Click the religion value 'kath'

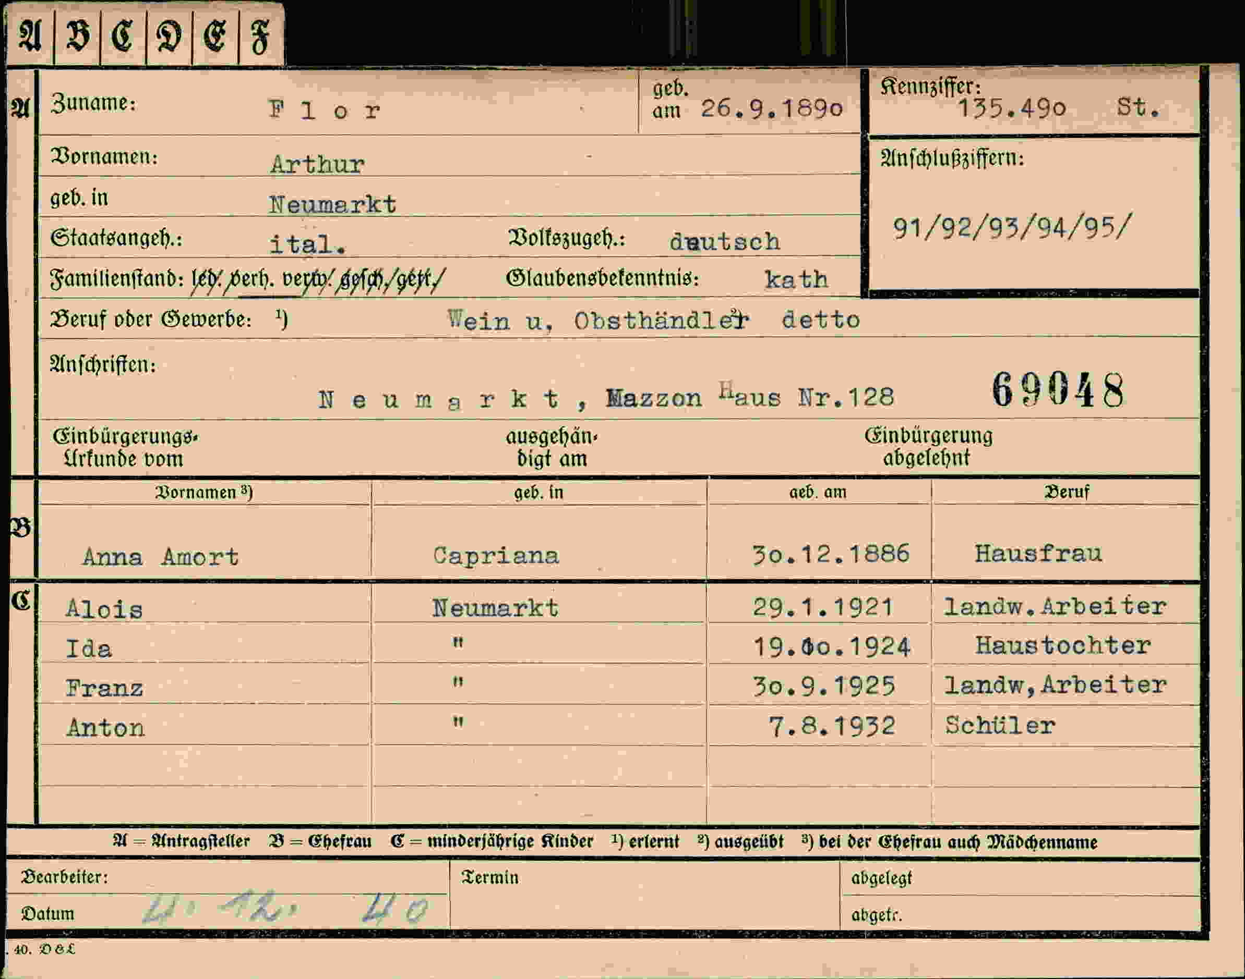tap(796, 280)
